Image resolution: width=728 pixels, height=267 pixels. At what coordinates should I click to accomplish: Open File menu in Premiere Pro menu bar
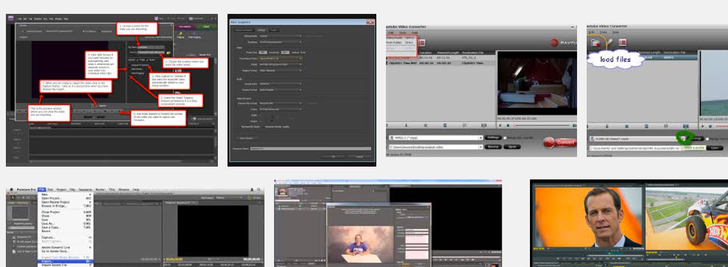(42, 190)
